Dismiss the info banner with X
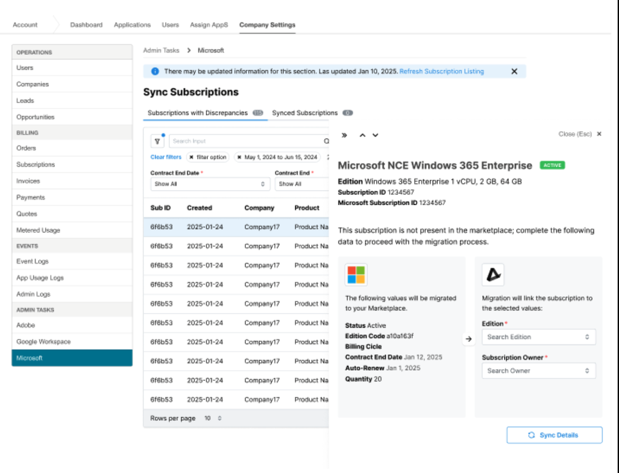The width and height of the screenshot is (619, 473). [514, 72]
